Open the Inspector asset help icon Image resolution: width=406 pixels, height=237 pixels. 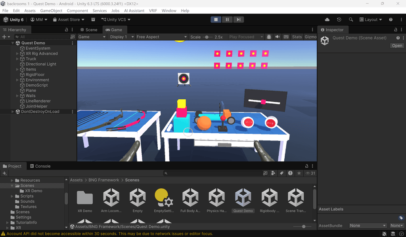pyautogui.click(x=398, y=38)
